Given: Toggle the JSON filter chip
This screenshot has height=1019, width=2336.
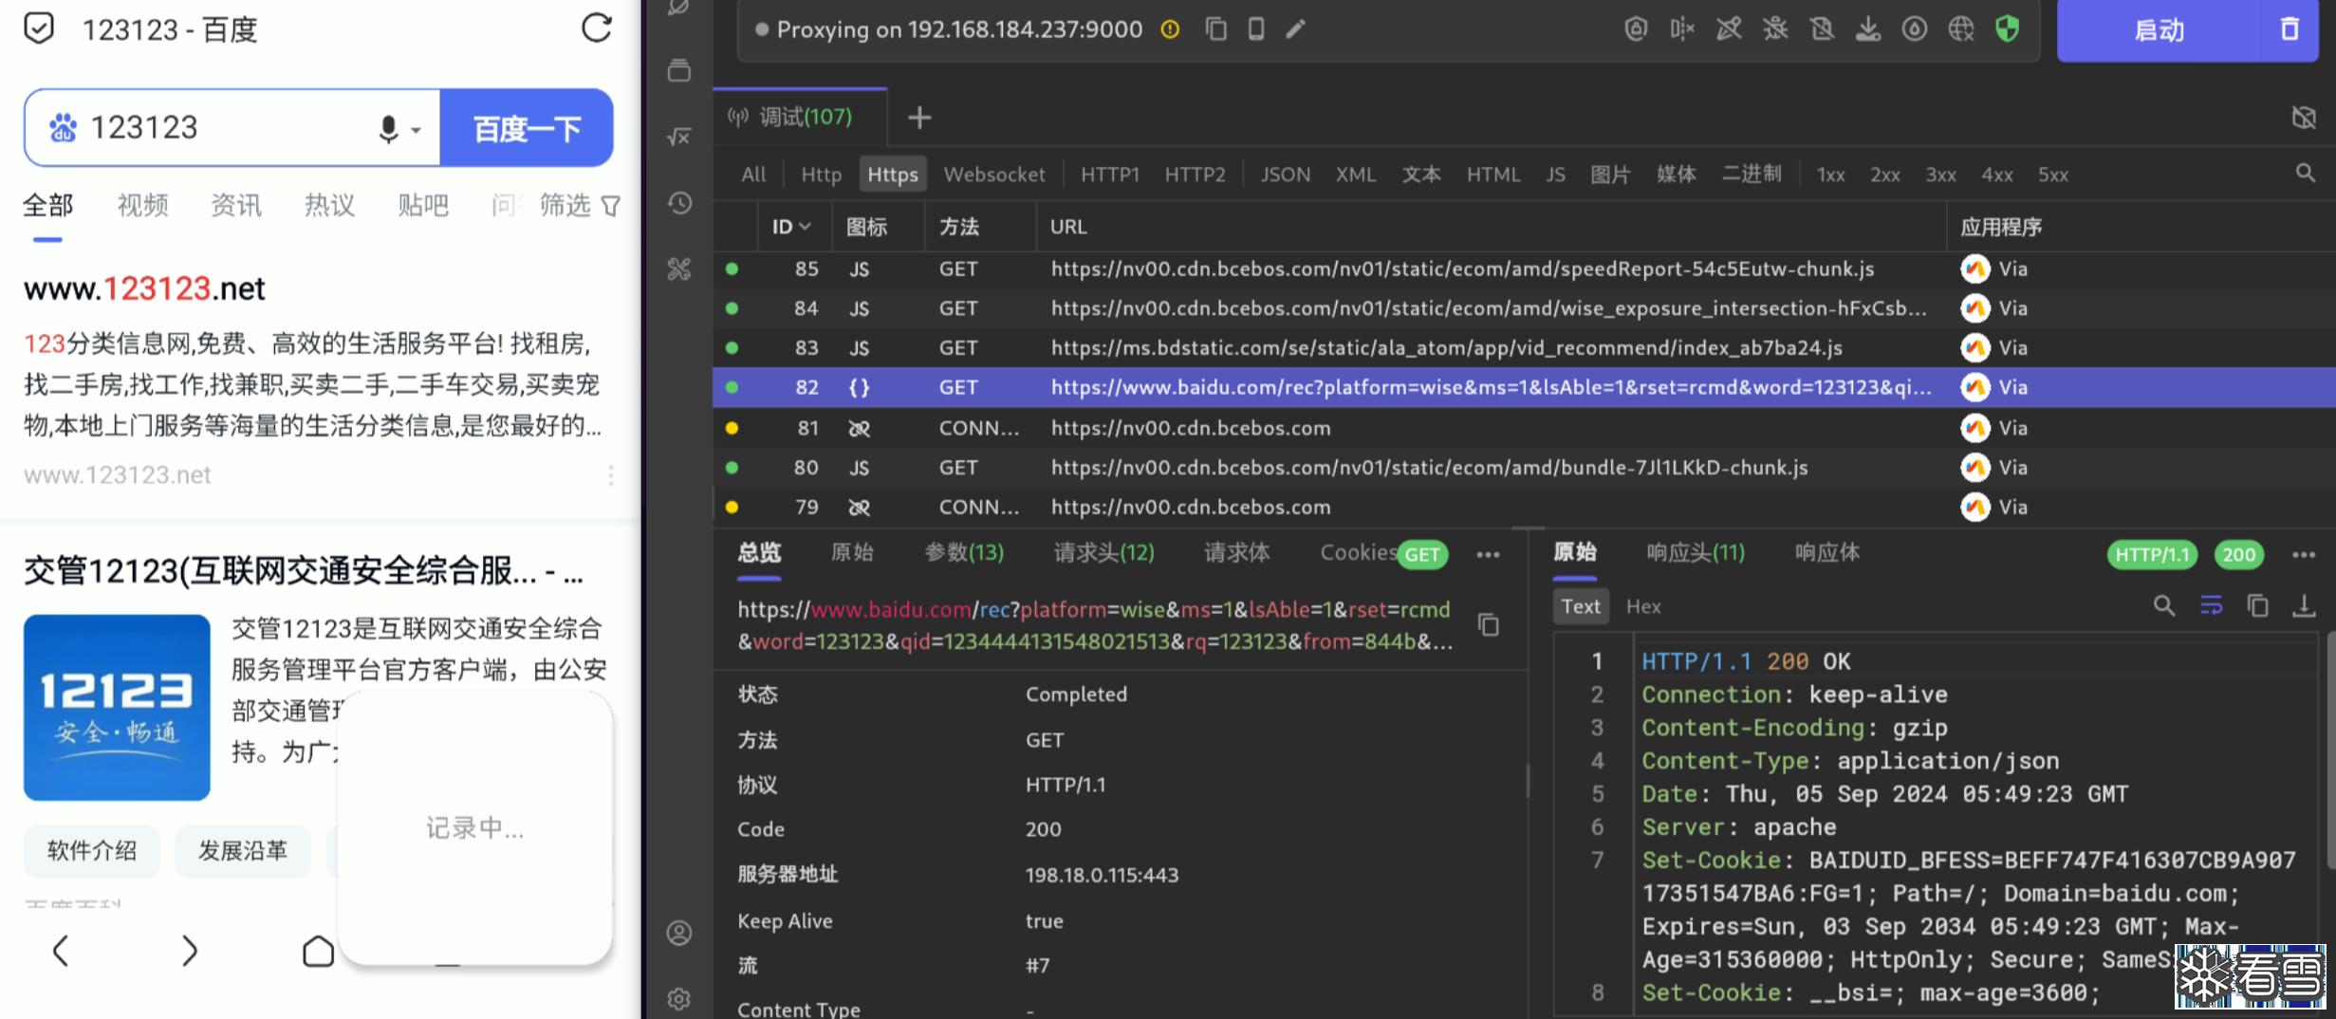Looking at the screenshot, I should [x=1286, y=175].
